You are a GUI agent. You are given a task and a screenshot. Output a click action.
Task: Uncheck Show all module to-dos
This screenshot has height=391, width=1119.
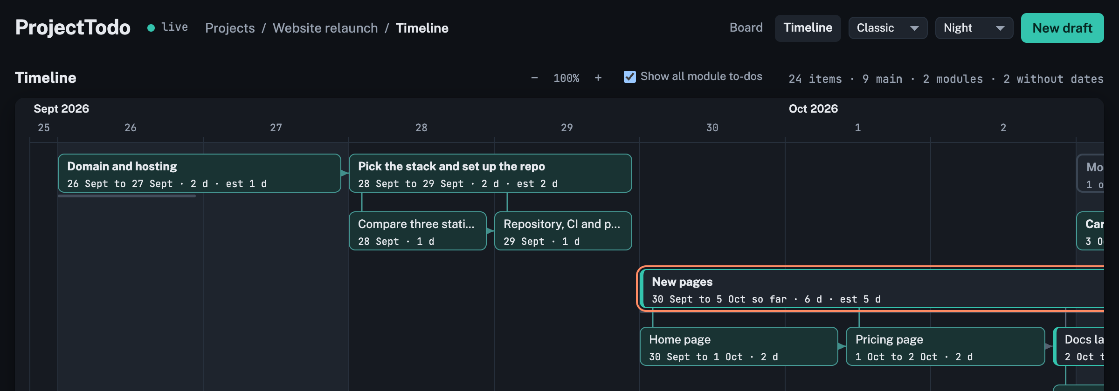629,77
